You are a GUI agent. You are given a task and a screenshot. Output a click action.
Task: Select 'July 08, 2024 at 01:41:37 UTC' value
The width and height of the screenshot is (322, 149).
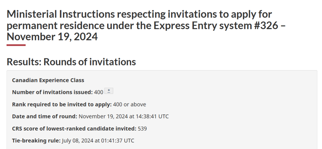tap(98, 141)
